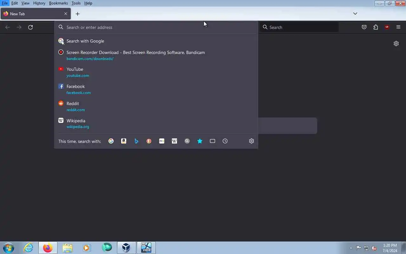Close the New Tab tab

coord(66,14)
